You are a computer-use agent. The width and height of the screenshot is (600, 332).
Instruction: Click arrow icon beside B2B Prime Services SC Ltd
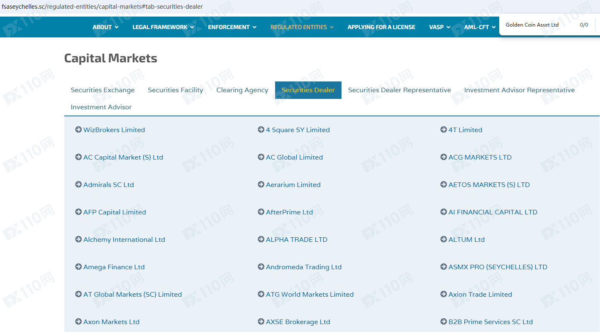(444, 322)
